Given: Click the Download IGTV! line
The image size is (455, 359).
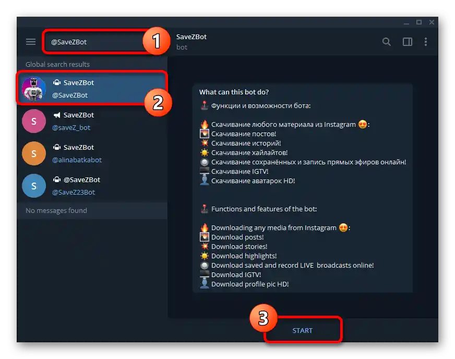Looking at the screenshot, I should (x=236, y=274).
